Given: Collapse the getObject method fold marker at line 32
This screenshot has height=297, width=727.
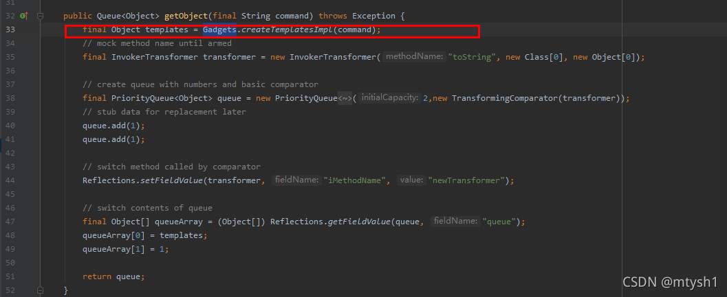Looking at the screenshot, I should click(x=41, y=16).
